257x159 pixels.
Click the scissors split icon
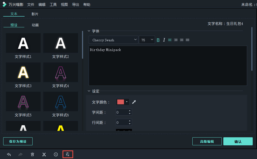tap(44, 154)
